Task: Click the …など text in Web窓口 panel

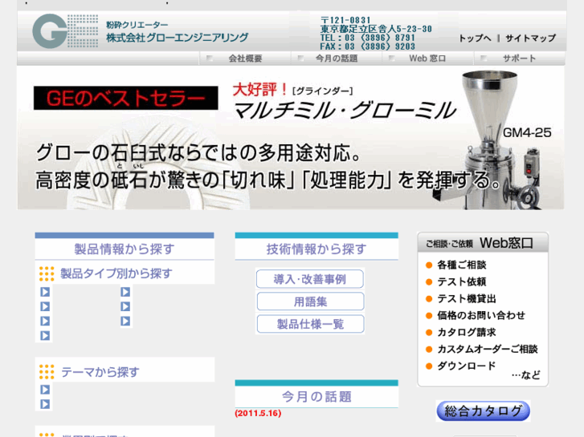Action: point(526,375)
